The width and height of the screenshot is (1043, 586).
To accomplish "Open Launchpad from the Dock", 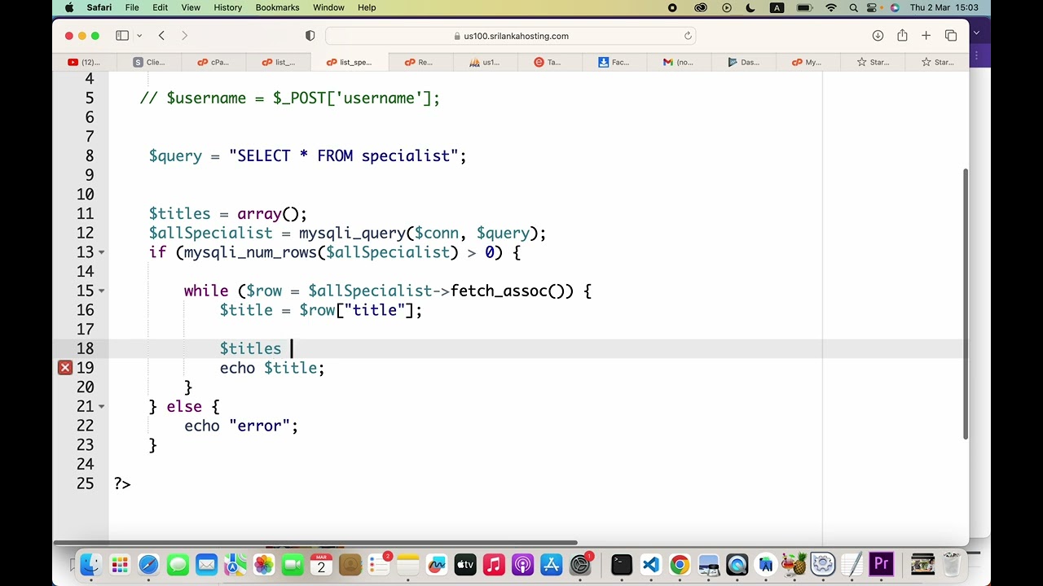I will (120, 564).
